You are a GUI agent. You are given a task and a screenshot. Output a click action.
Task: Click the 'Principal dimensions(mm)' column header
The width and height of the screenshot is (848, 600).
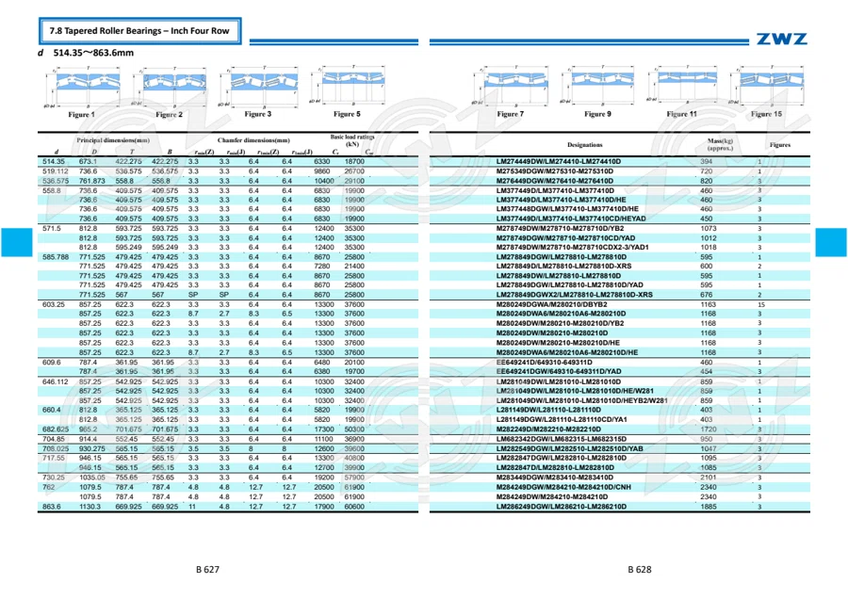point(113,140)
